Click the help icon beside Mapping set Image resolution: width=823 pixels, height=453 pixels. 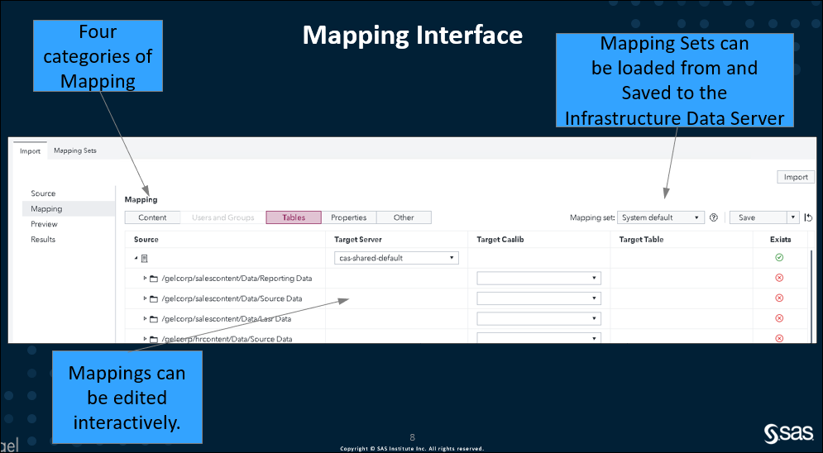tap(713, 217)
